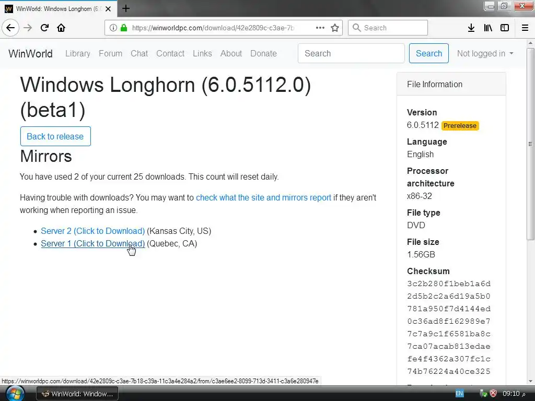Download from Server 1 Quebec

click(x=93, y=243)
